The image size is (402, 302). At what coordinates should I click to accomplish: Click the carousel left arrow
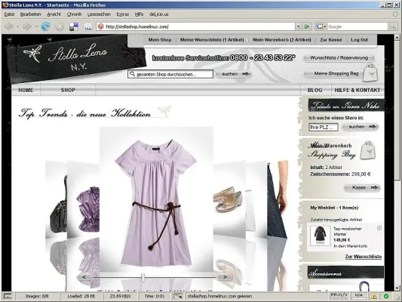pos(84,277)
